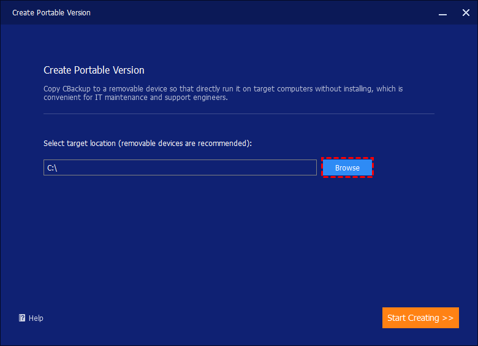This screenshot has height=346, width=478.
Task: Click the 'Create Portable Version' page heading
Action: tap(94, 71)
